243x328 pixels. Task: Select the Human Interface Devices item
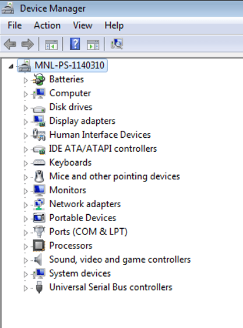click(x=100, y=135)
